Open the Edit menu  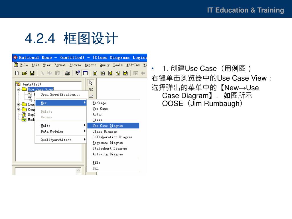tap(35, 65)
